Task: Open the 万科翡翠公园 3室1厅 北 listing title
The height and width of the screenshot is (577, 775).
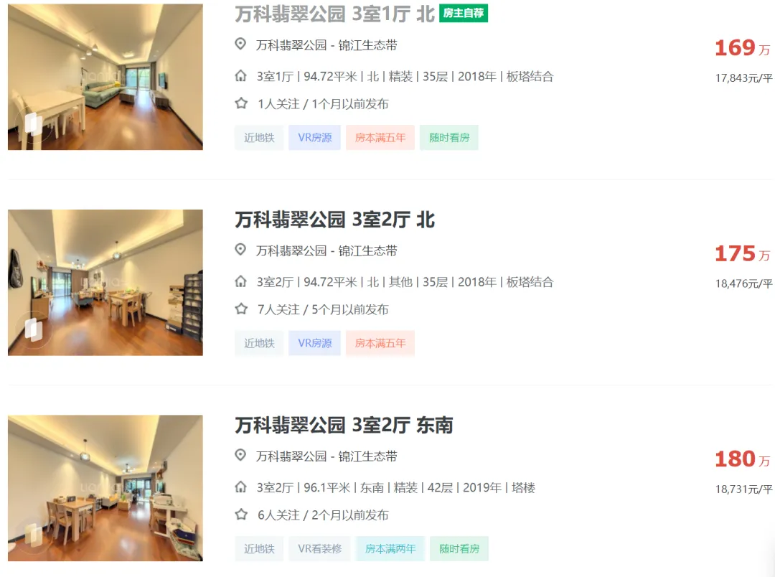Action: tap(334, 14)
